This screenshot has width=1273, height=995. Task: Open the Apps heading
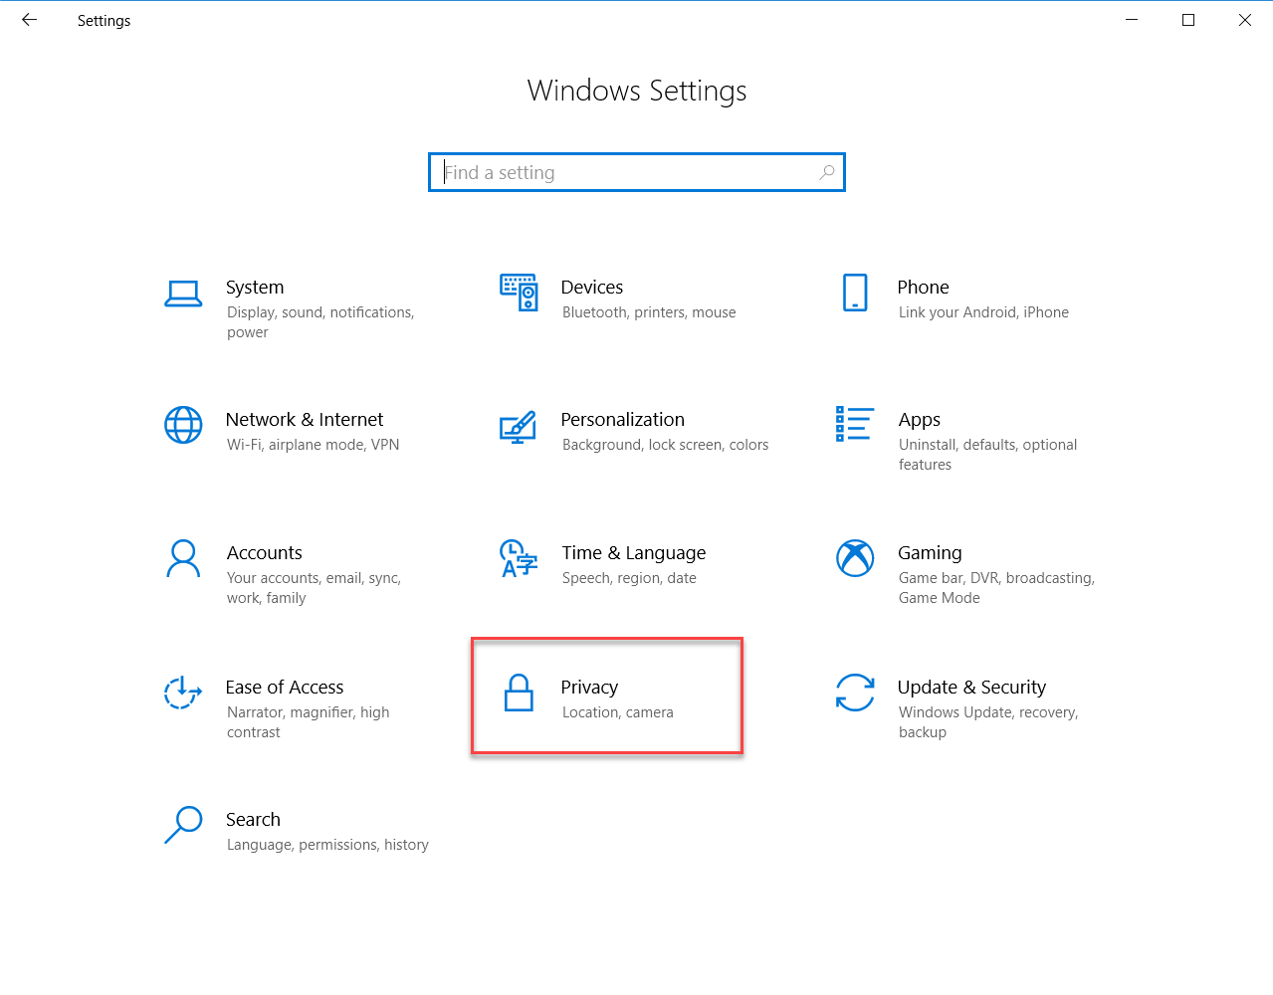pos(920,420)
